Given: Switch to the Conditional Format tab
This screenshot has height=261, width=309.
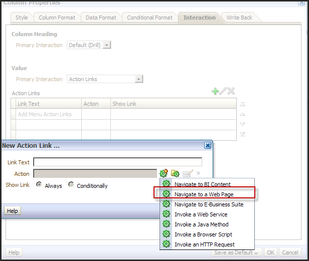Looking at the screenshot, I should point(150,18).
